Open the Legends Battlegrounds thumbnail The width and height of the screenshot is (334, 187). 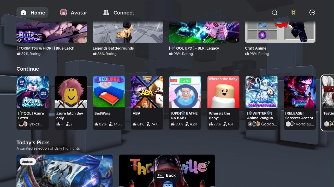coord(128,32)
